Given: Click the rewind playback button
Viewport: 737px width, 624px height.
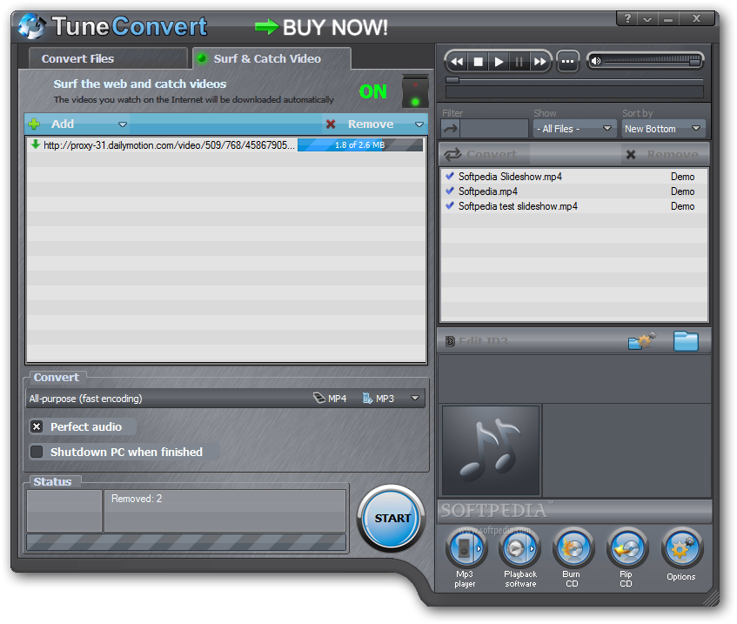Looking at the screenshot, I should pyautogui.click(x=457, y=62).
